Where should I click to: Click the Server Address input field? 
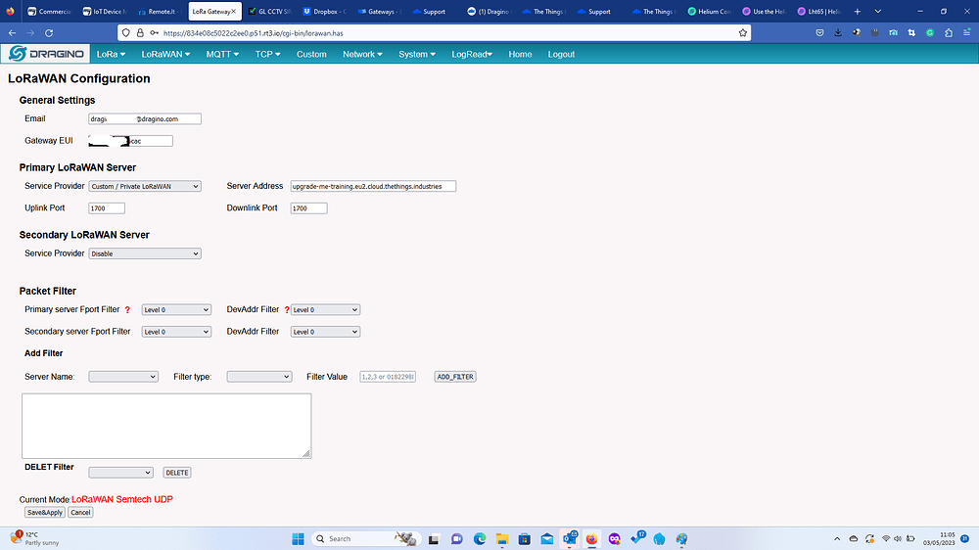tap(373, 186)
